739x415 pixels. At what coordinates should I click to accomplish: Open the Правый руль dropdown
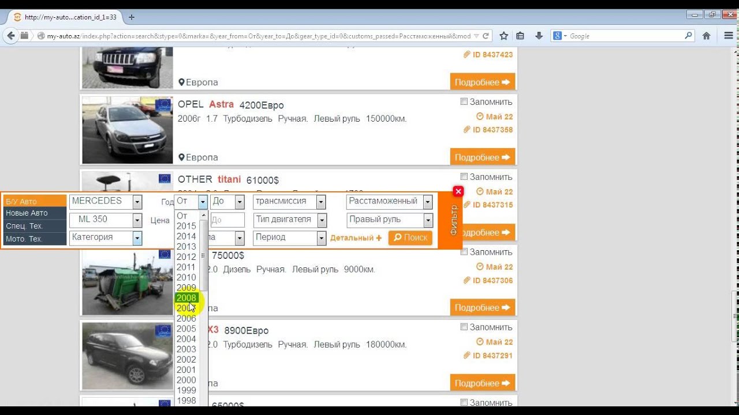click(x=390, y=220)
